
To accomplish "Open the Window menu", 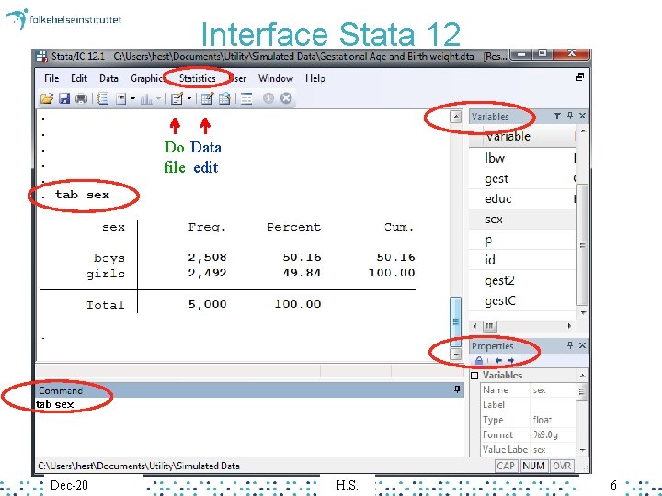I will coord(276,78).
